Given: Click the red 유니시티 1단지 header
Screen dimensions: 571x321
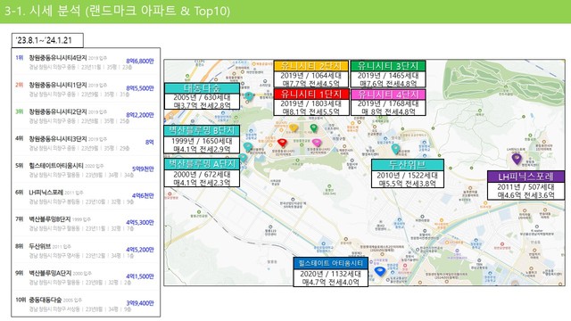Looking at the screenshot, I should point(311,94).
